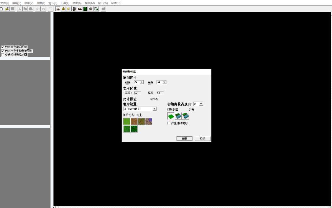Enable the random terrain checkbox (产生随机地形)
The height and width of the screenshot is (208, 332).
click(x=169, y=123)
